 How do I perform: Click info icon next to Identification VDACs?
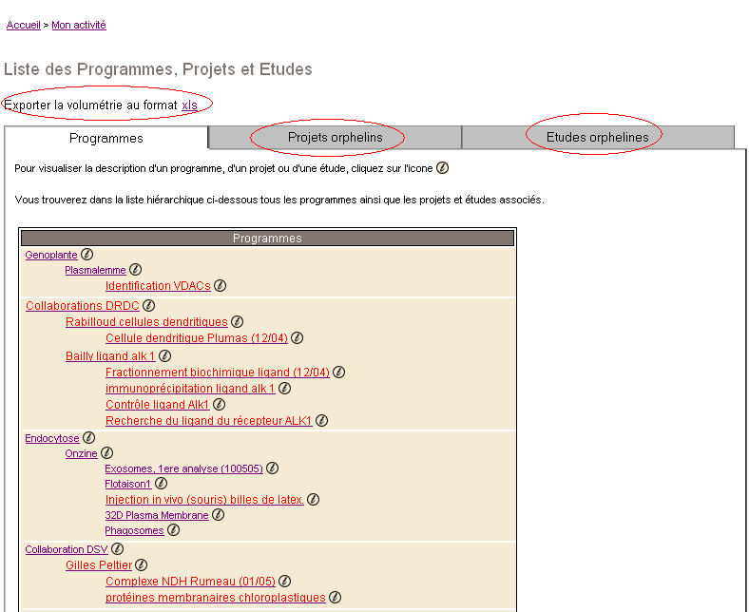point(220,286)
